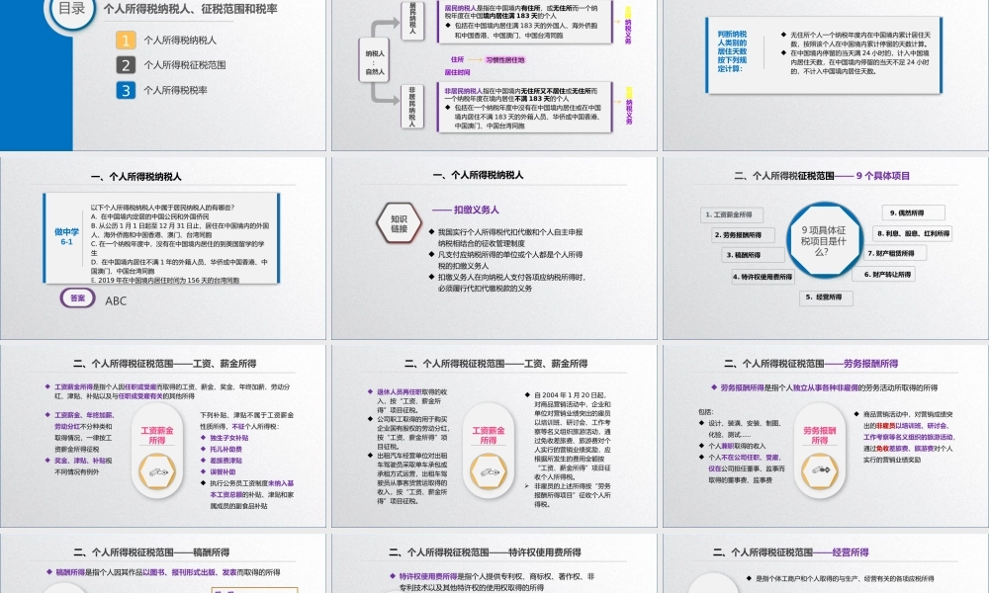Click the orange numbered square 1 in 目录
989x593 pixels.
(126, 41)
